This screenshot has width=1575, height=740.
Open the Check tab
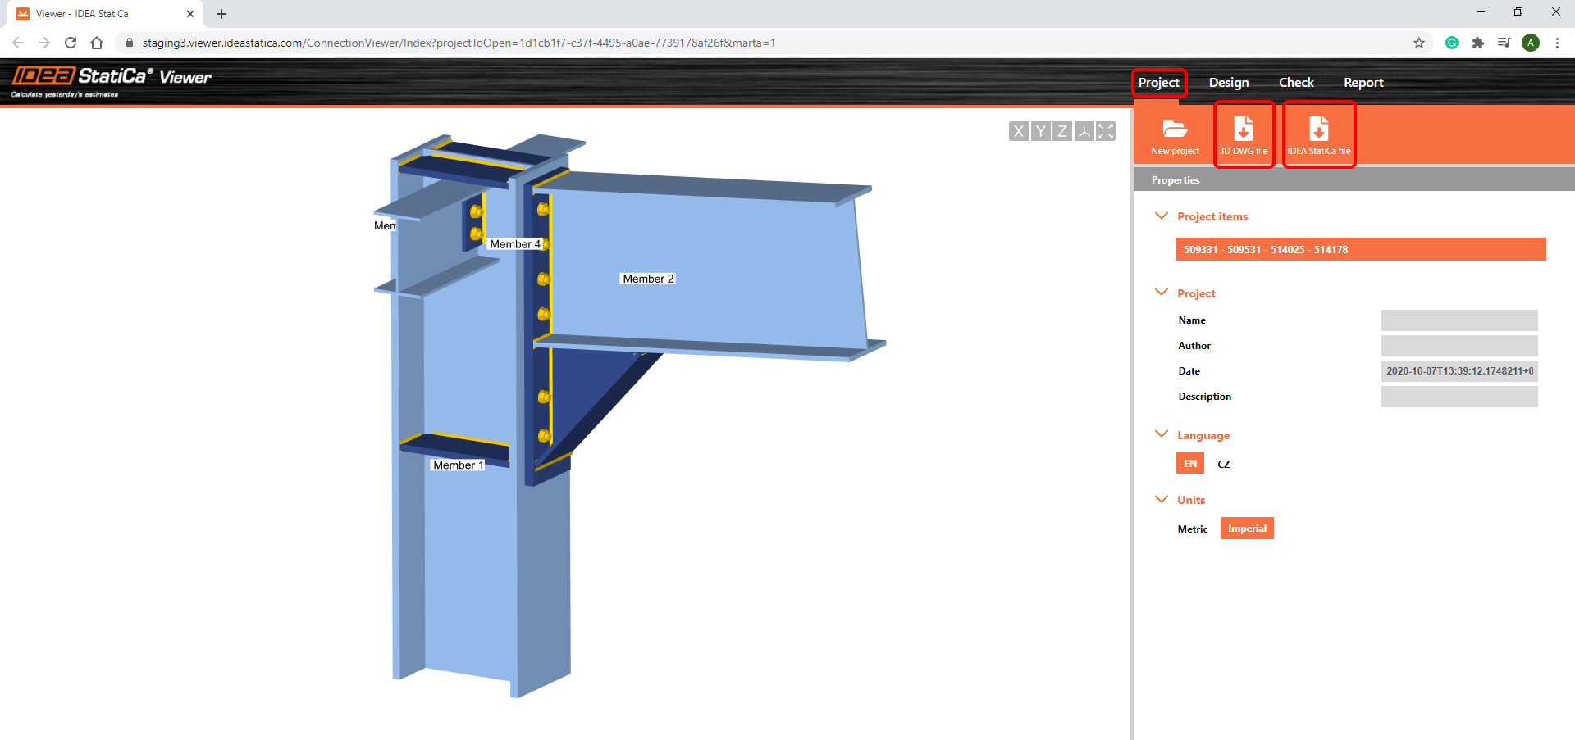[x=1296, y=83]
